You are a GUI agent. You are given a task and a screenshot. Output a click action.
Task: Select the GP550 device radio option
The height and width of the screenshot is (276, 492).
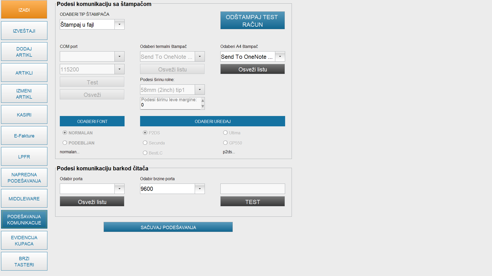(225, 143)
